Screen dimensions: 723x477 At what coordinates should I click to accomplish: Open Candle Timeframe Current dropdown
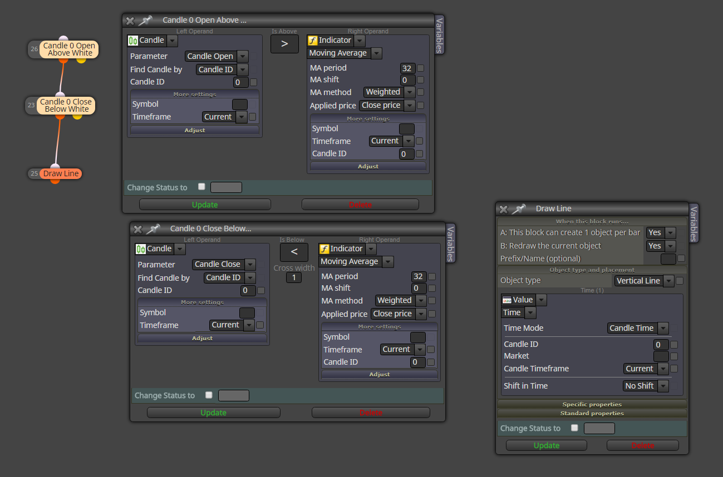[646, 369]
